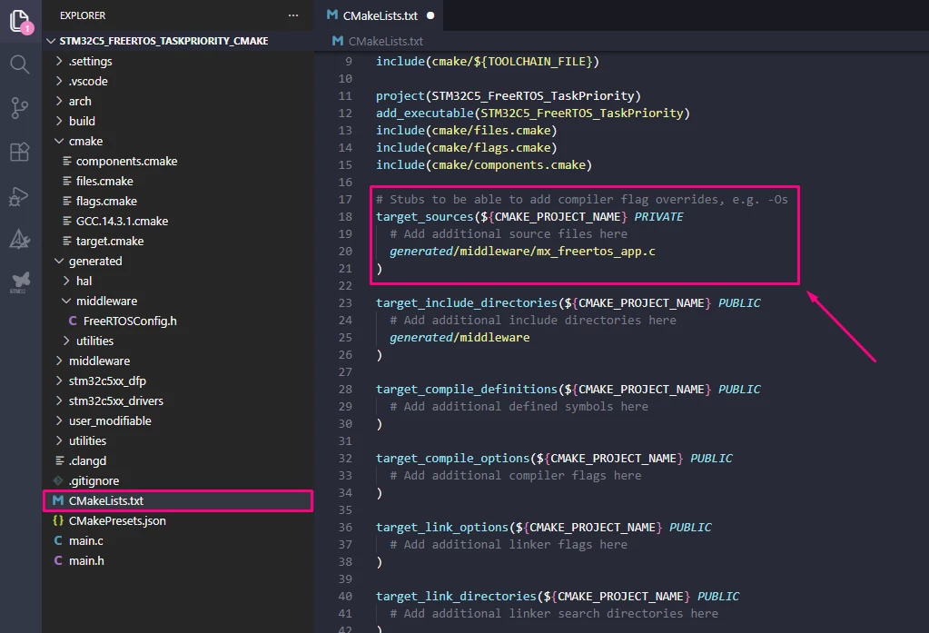Open the Run and Debug view icon
The image size is (929, 633).
pos(20,196)
